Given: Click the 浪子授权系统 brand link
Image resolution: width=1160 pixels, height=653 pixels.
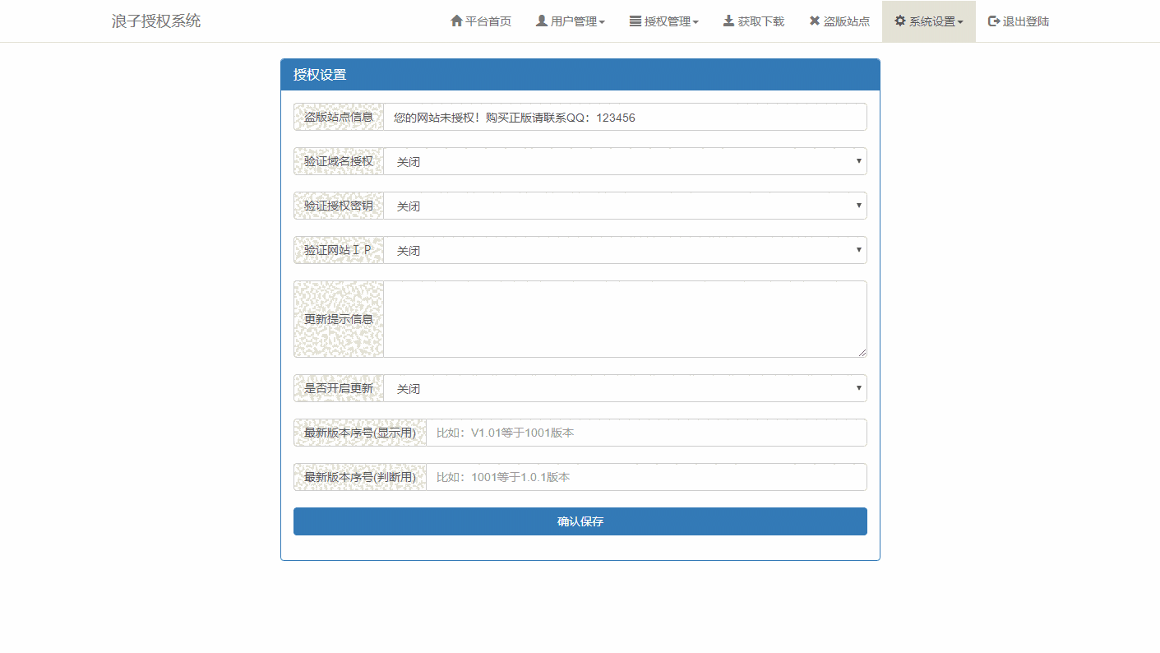Looking at the screenshot, I should tap(156, 21).
